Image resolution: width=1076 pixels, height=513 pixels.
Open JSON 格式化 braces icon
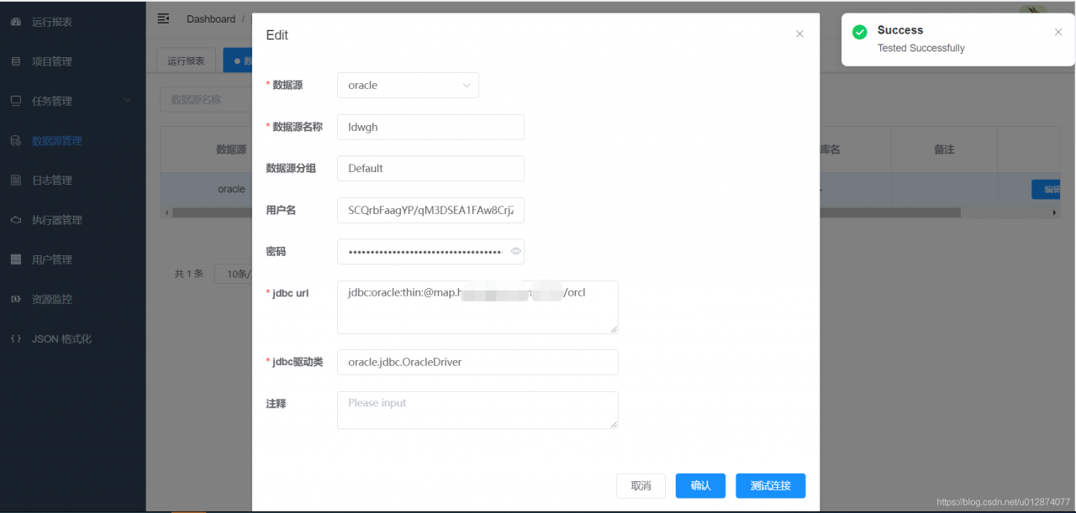[x=15, y=339]
